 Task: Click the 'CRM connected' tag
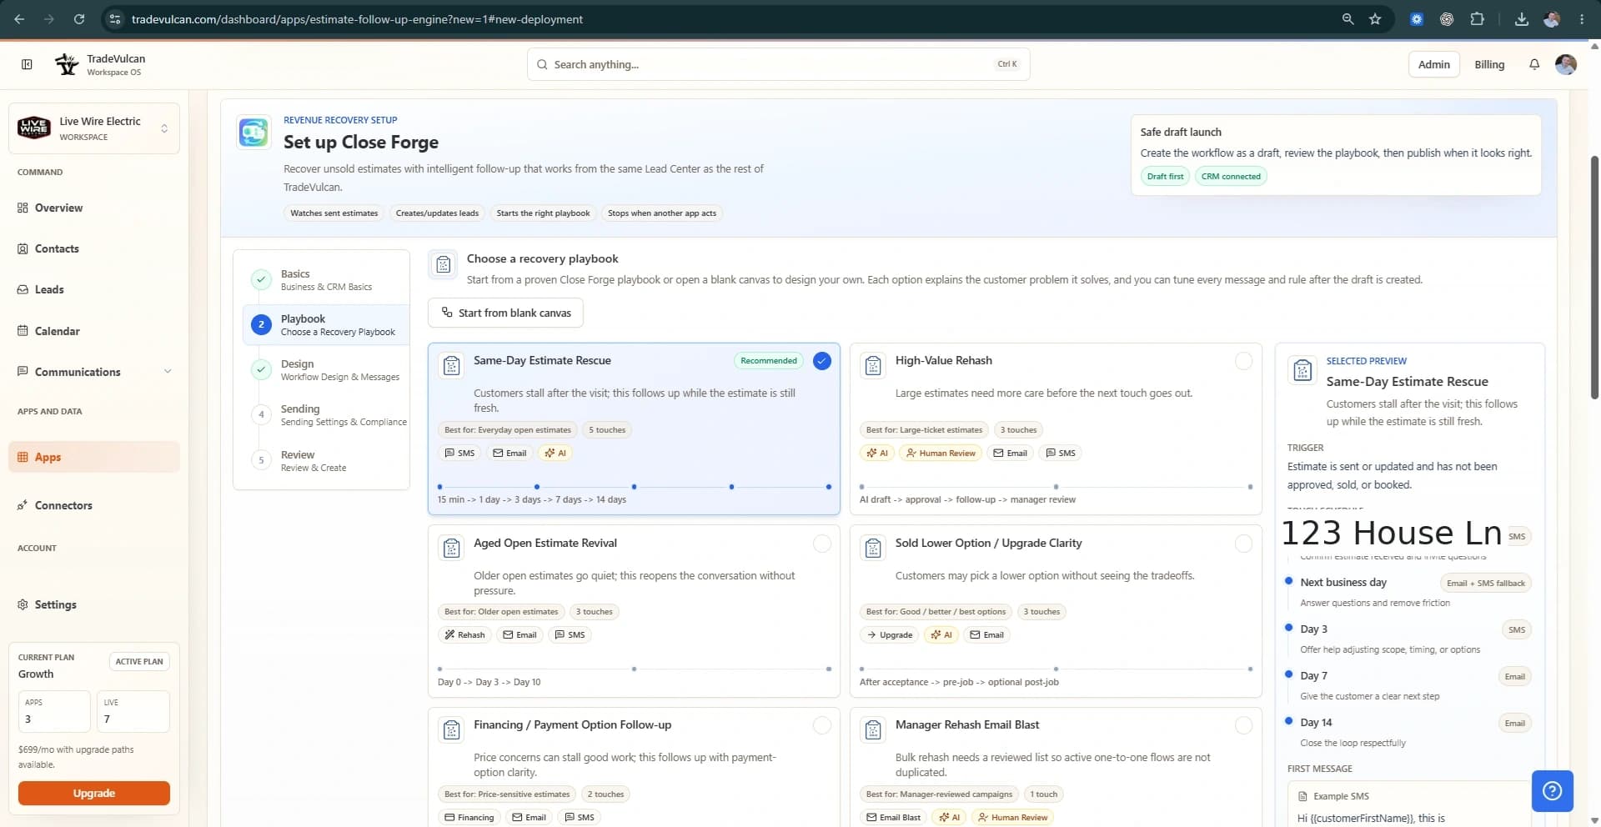(x=1231, y=176)
